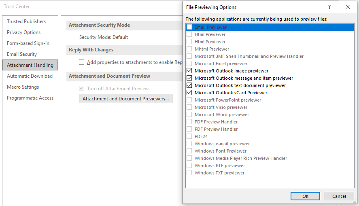Open help with the question mark icon
Screen dimensions: 359x206
pos(329,7)
